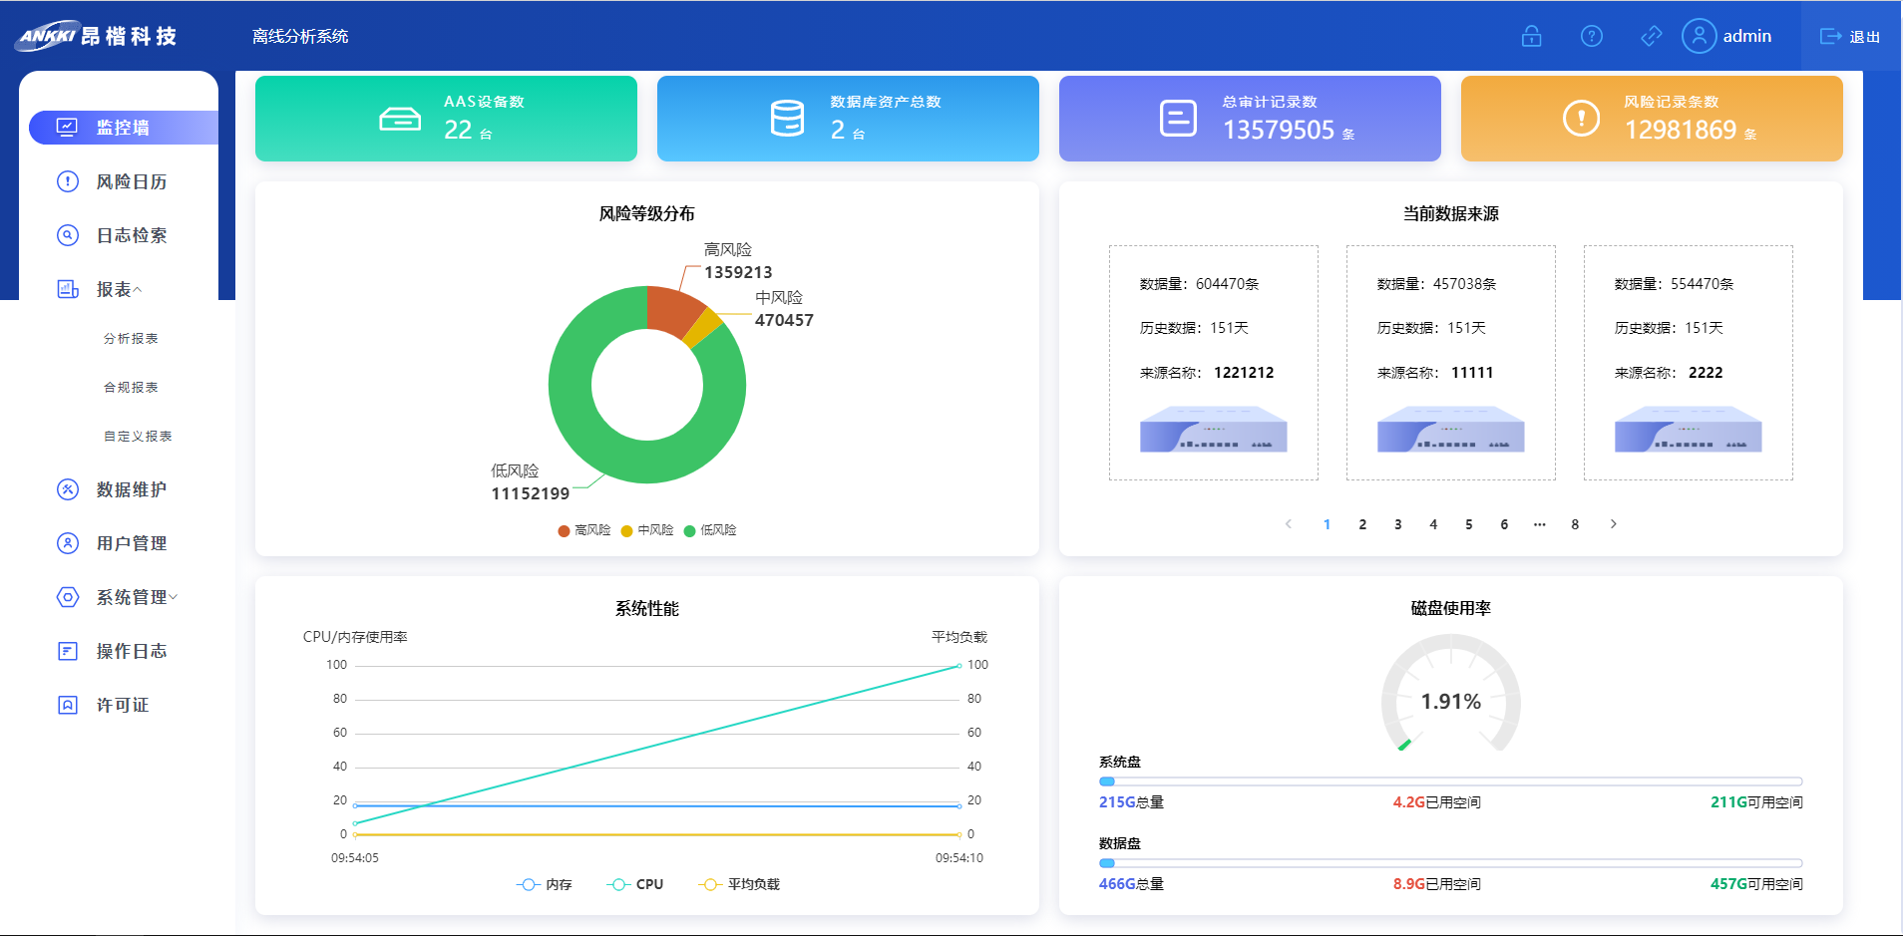The width and height of the screenshot is (1903, 936).
Task: Click the header icon left of the admin avatar
Action: coord(1651,37)
